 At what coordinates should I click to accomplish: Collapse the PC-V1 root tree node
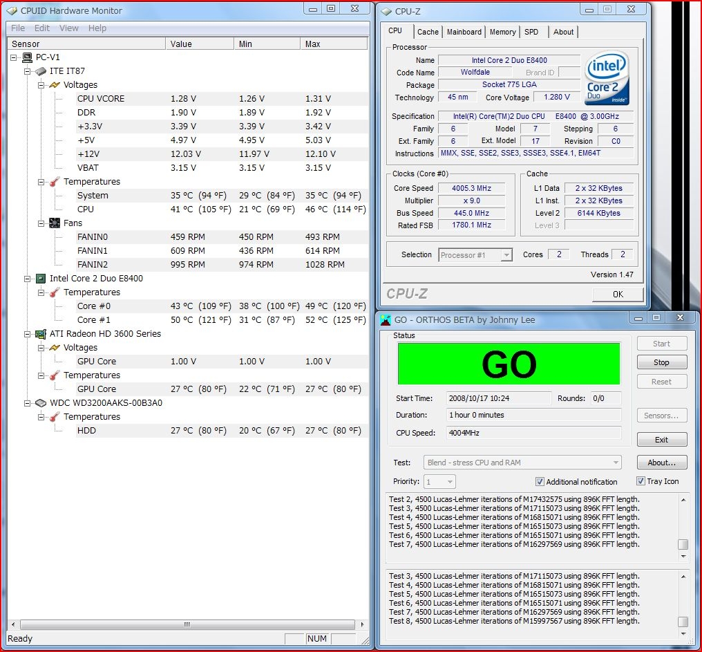pyautogui.click(x=13, y=57)
